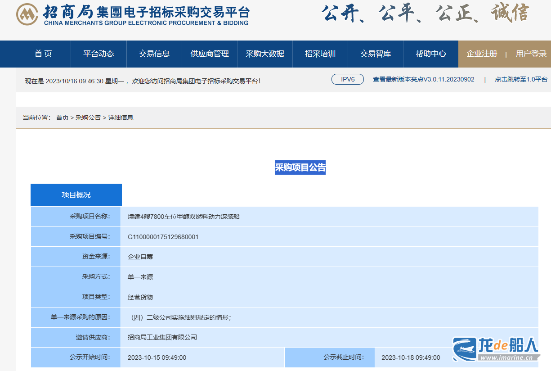Navigate to 招采培训 menu item
The image size is (551, 371).
tap(320, 54)
